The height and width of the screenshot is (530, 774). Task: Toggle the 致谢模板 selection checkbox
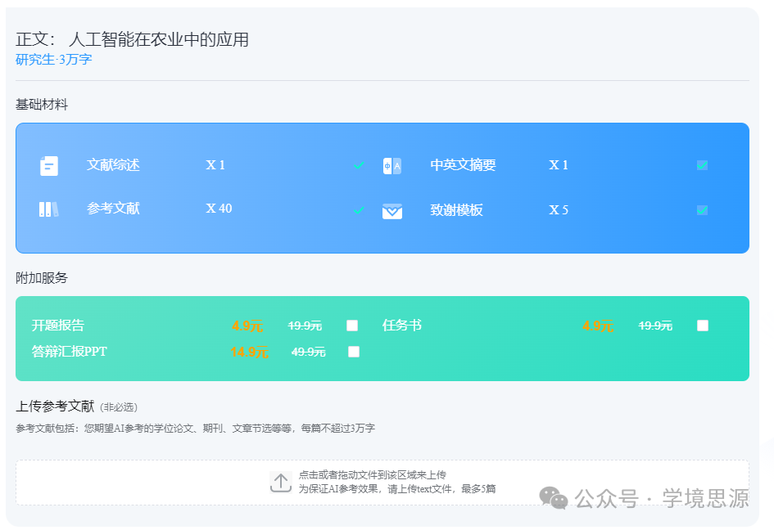[x=702, y=209]
